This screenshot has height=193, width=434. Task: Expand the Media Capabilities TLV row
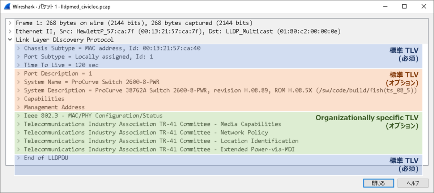coord(18,124)
